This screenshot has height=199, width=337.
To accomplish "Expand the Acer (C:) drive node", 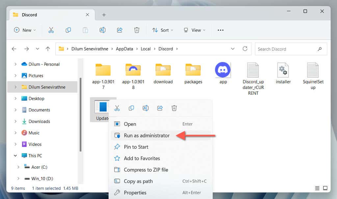I will tap(18, 167).
